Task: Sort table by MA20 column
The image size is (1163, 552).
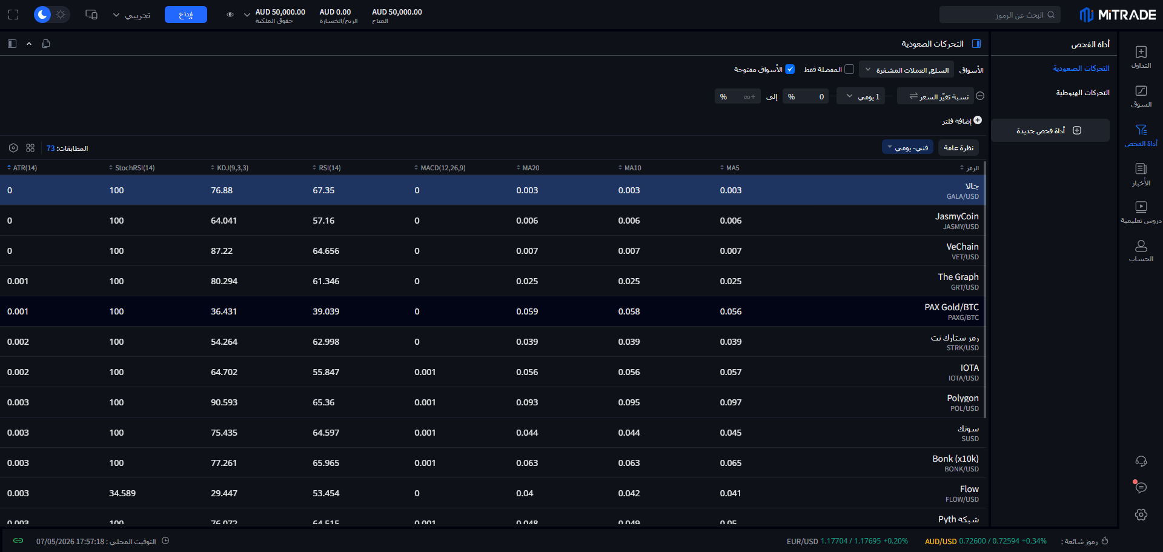Action: [x=528, y=168]
